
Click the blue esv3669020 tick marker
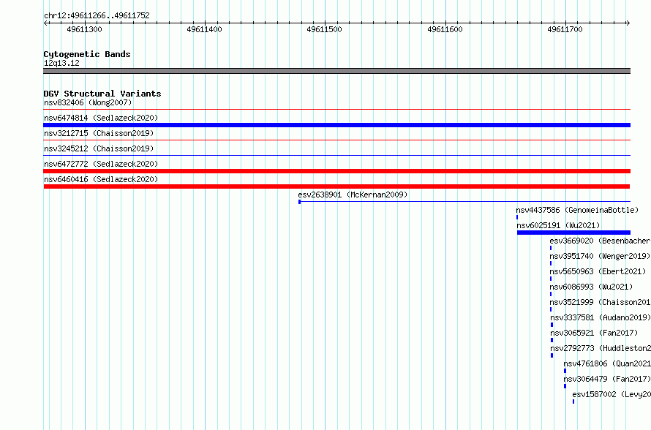551,248
